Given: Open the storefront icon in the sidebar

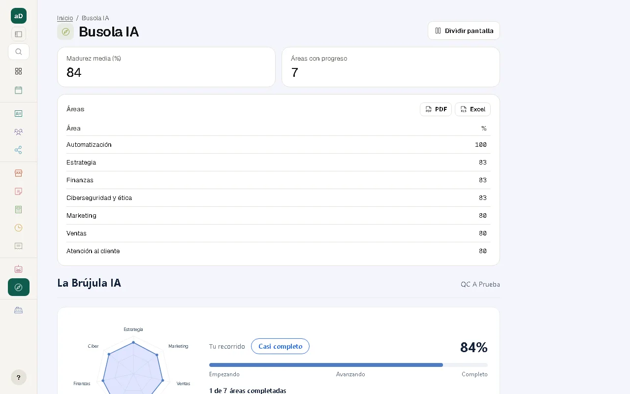Looking at the screenshot, I should tap(19, 173).
